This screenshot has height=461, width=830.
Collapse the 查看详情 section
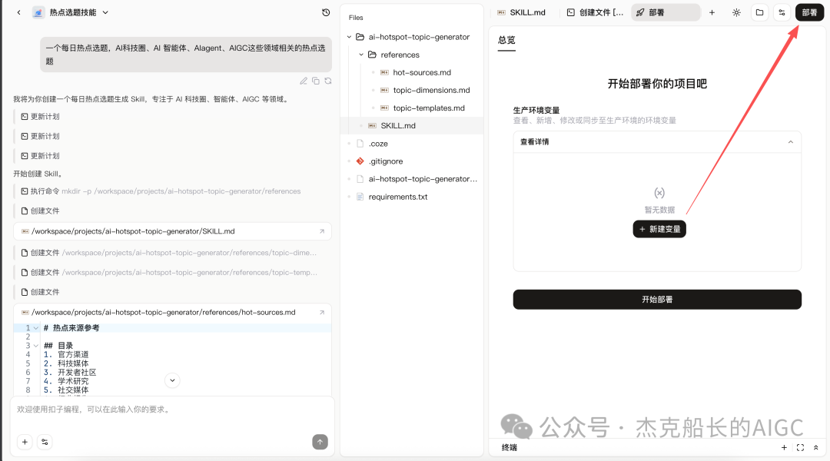790,142
